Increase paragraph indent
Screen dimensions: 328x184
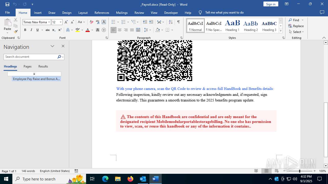tap(151, 22)
